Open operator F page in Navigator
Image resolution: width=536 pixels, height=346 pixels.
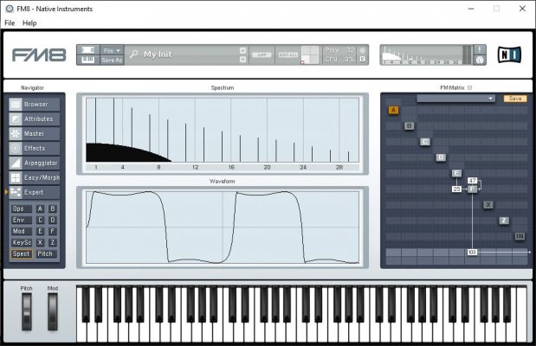pyautogui.click(x=53, y=231)
